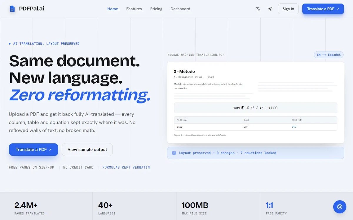The width and height of the screenshot is (353, 220).
Task: Click 'A. Researcher et al. · 2024' byline
Action: pos(194,77)
